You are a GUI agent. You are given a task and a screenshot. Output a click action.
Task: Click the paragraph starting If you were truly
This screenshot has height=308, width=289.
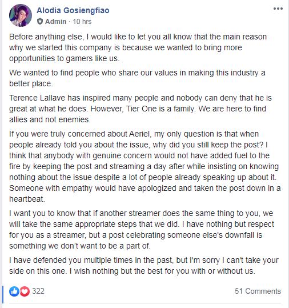coord(145,166)
